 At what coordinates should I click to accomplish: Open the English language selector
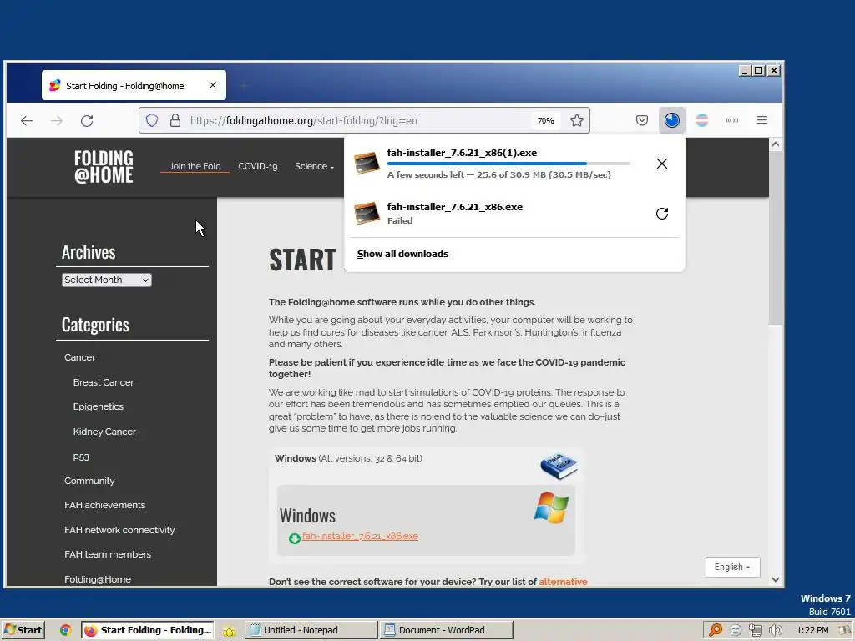click(x=732, y=567)
